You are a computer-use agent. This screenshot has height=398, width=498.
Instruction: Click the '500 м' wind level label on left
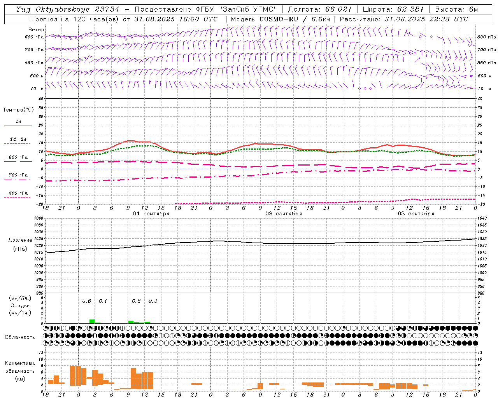point(36,76)
